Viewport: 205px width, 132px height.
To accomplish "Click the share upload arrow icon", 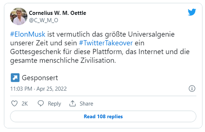I will click(73, 103).
